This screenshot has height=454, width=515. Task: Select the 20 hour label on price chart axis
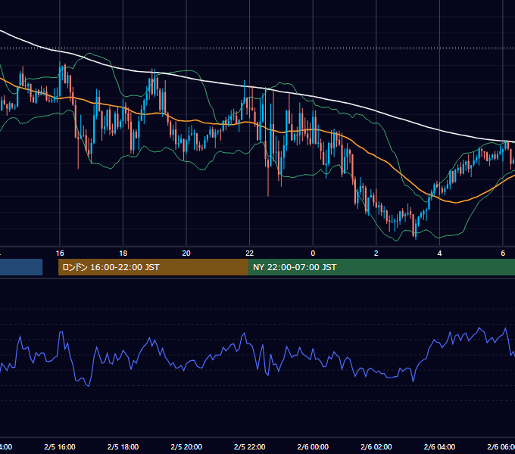tap(186, 253)
